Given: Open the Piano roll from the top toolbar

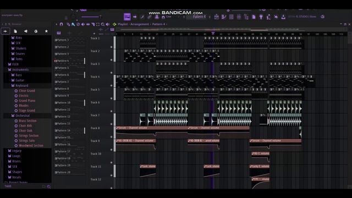Looking at the screenshot, I should click(x=224, y=17).
